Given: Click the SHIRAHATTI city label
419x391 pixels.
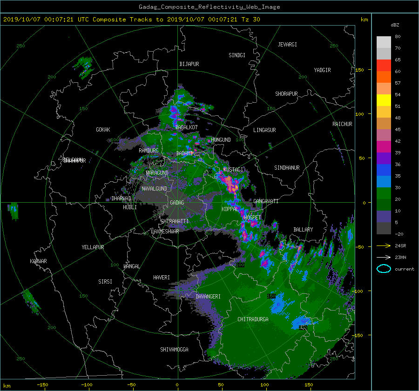Looking at the screenshot, I should click(x=175, y=221).
